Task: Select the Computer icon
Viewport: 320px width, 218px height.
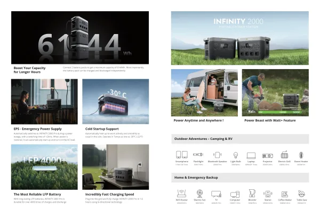Action: click(235, 194)
